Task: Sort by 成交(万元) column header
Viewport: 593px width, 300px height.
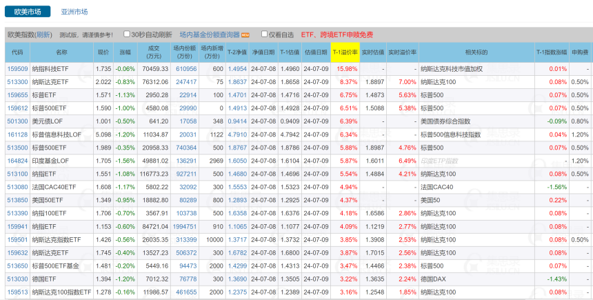Action: pos(154,52)
